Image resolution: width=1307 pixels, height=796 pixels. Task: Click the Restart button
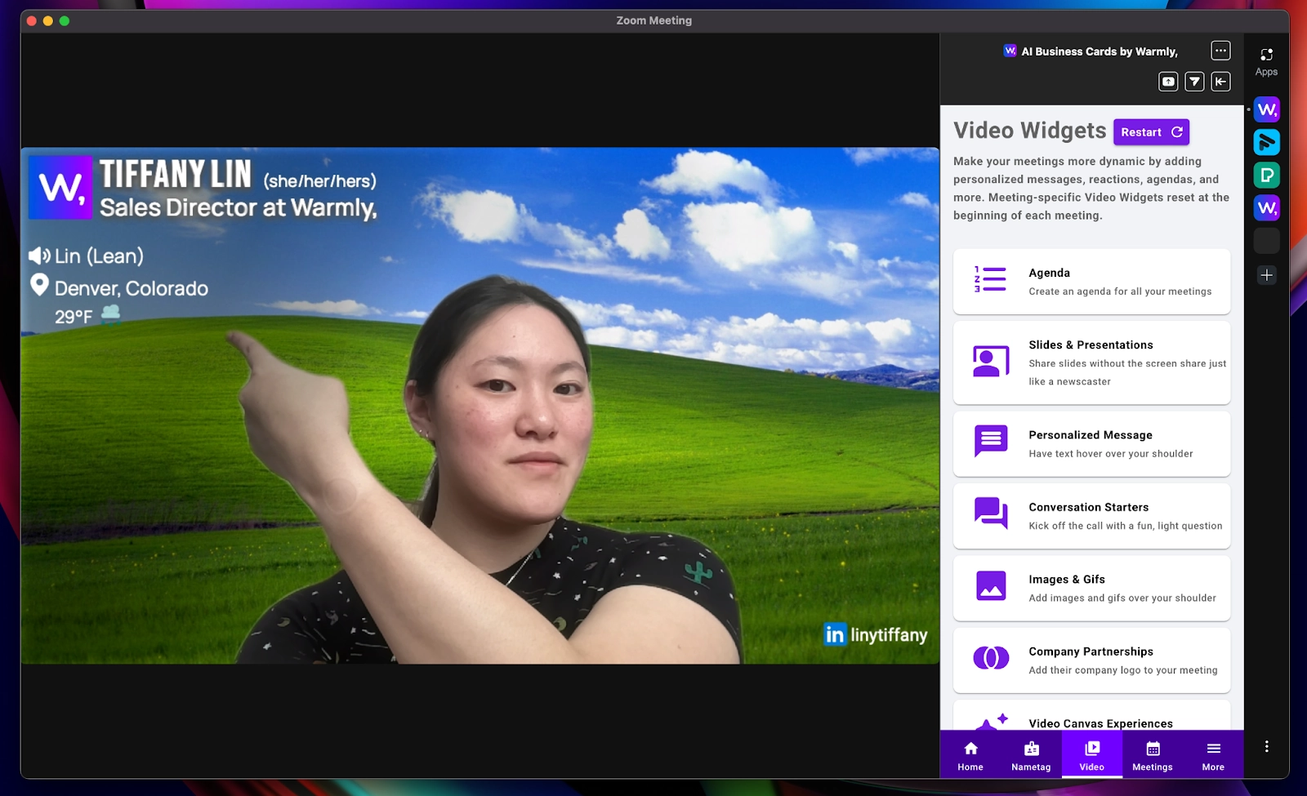[1151, 131]
